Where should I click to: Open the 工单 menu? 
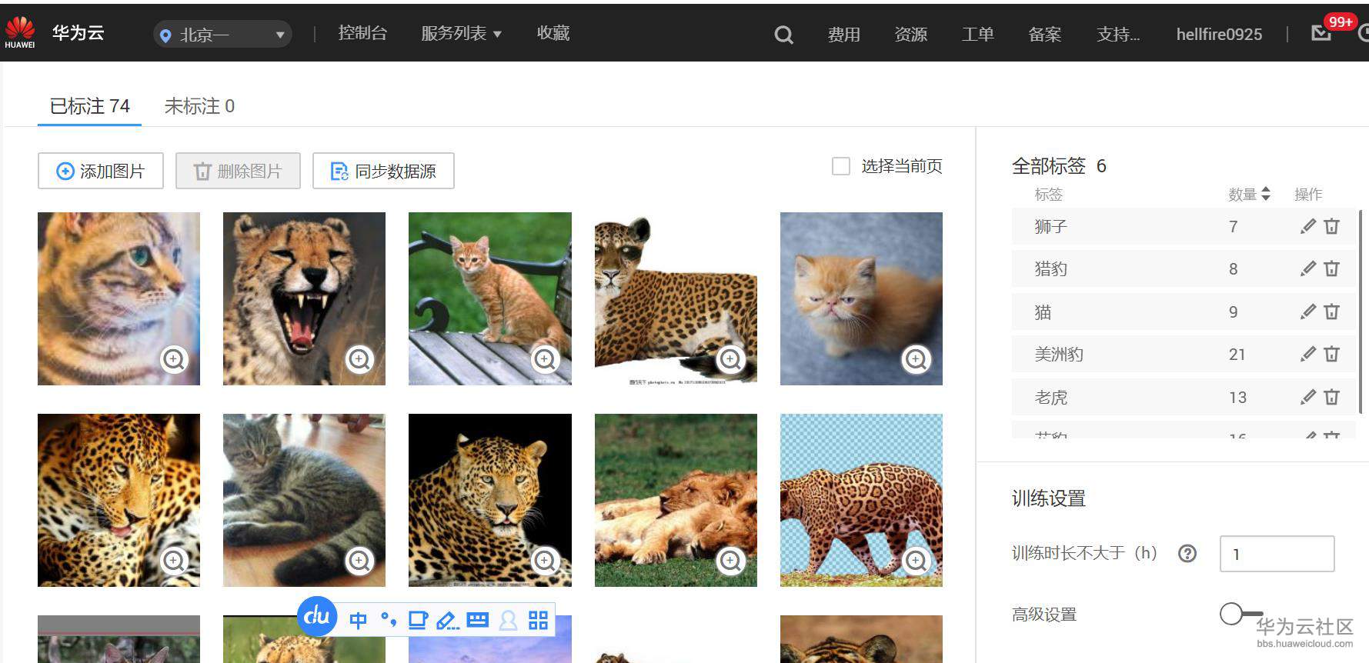[x=978, y=35]
